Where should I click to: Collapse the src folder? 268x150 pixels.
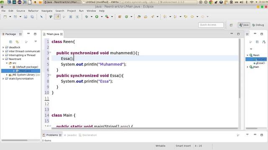click(x=7, y=63)
